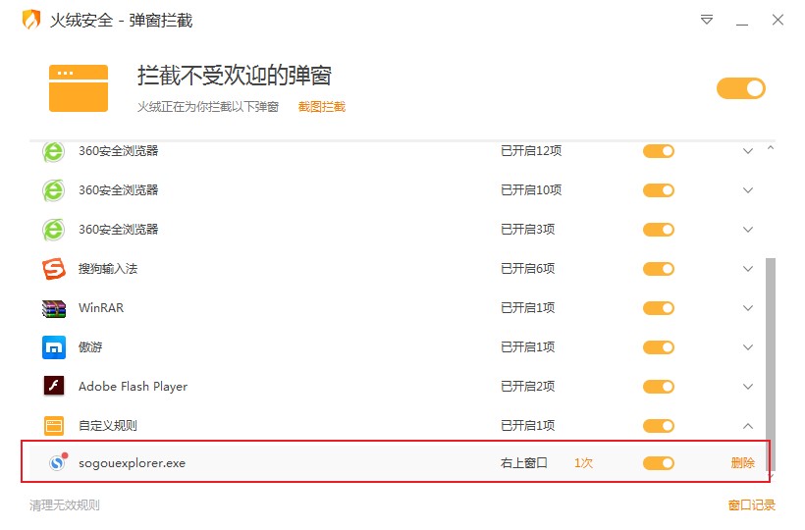
Task: Open 窗口记录 window records
Action: click(x=752, y=504)
